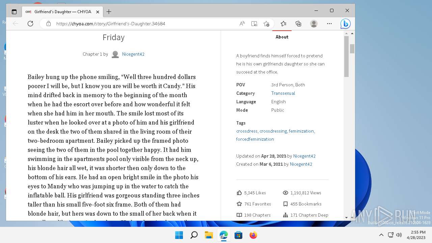
Task: Open the crossdress tag
Action: point(247,131)
